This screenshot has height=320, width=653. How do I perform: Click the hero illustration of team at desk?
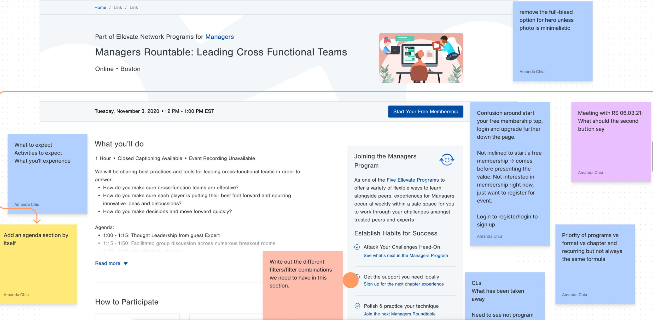(421, 58)
